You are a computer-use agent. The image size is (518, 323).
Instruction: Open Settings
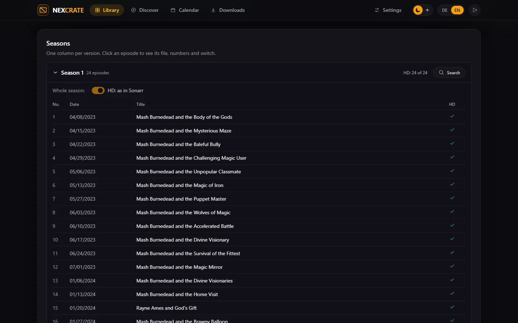coord(388,10)
